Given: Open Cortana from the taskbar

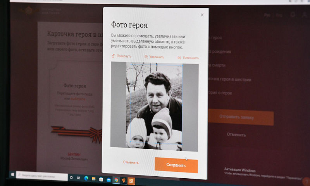Looking at the screenshot, I should pyautogui.click(x=71, y=178).
